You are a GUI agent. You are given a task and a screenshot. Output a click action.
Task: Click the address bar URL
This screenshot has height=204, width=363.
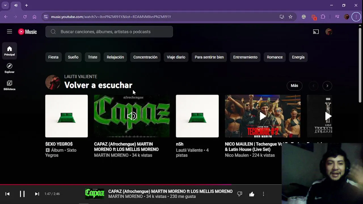111,17
